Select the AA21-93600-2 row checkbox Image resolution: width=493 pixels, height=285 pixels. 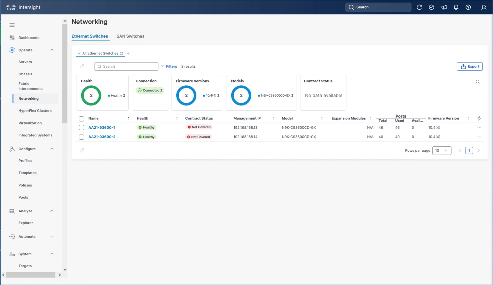[81, 137]
